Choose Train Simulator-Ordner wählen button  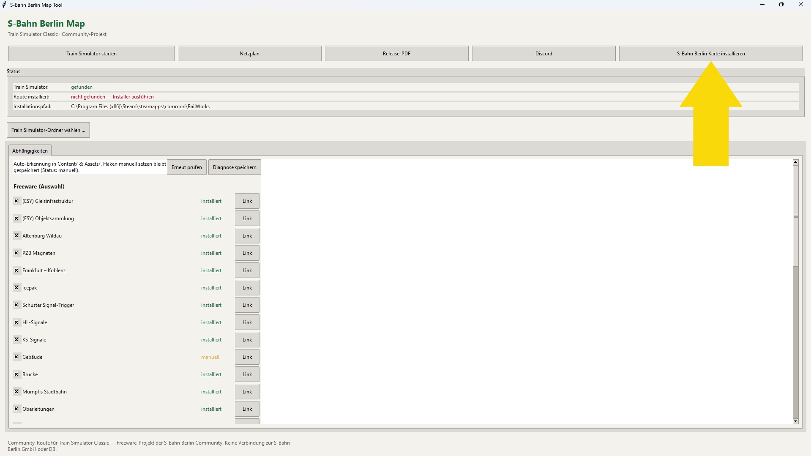point(48,130)
